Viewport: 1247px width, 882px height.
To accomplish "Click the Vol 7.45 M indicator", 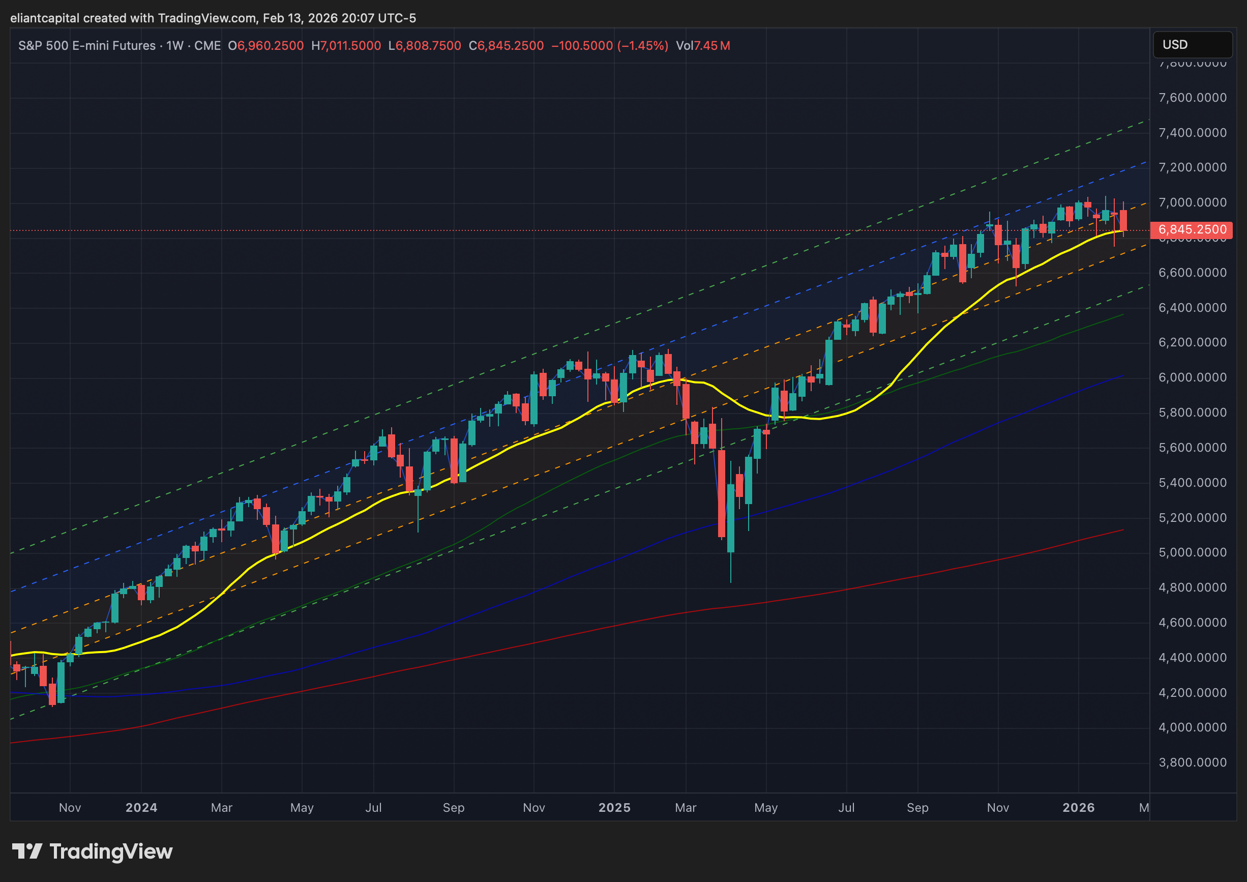I will click(702, 46).
